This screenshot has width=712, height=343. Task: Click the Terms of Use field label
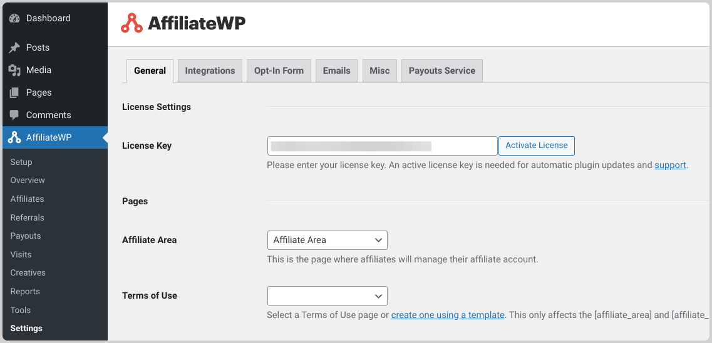tap(150, 296)
